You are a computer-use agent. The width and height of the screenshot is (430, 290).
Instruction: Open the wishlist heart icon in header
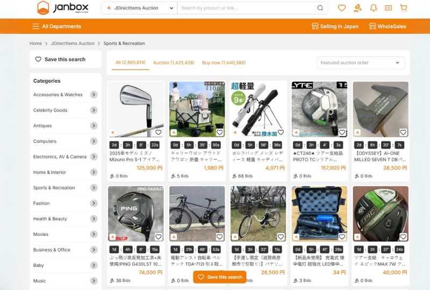tap(342, 8)
